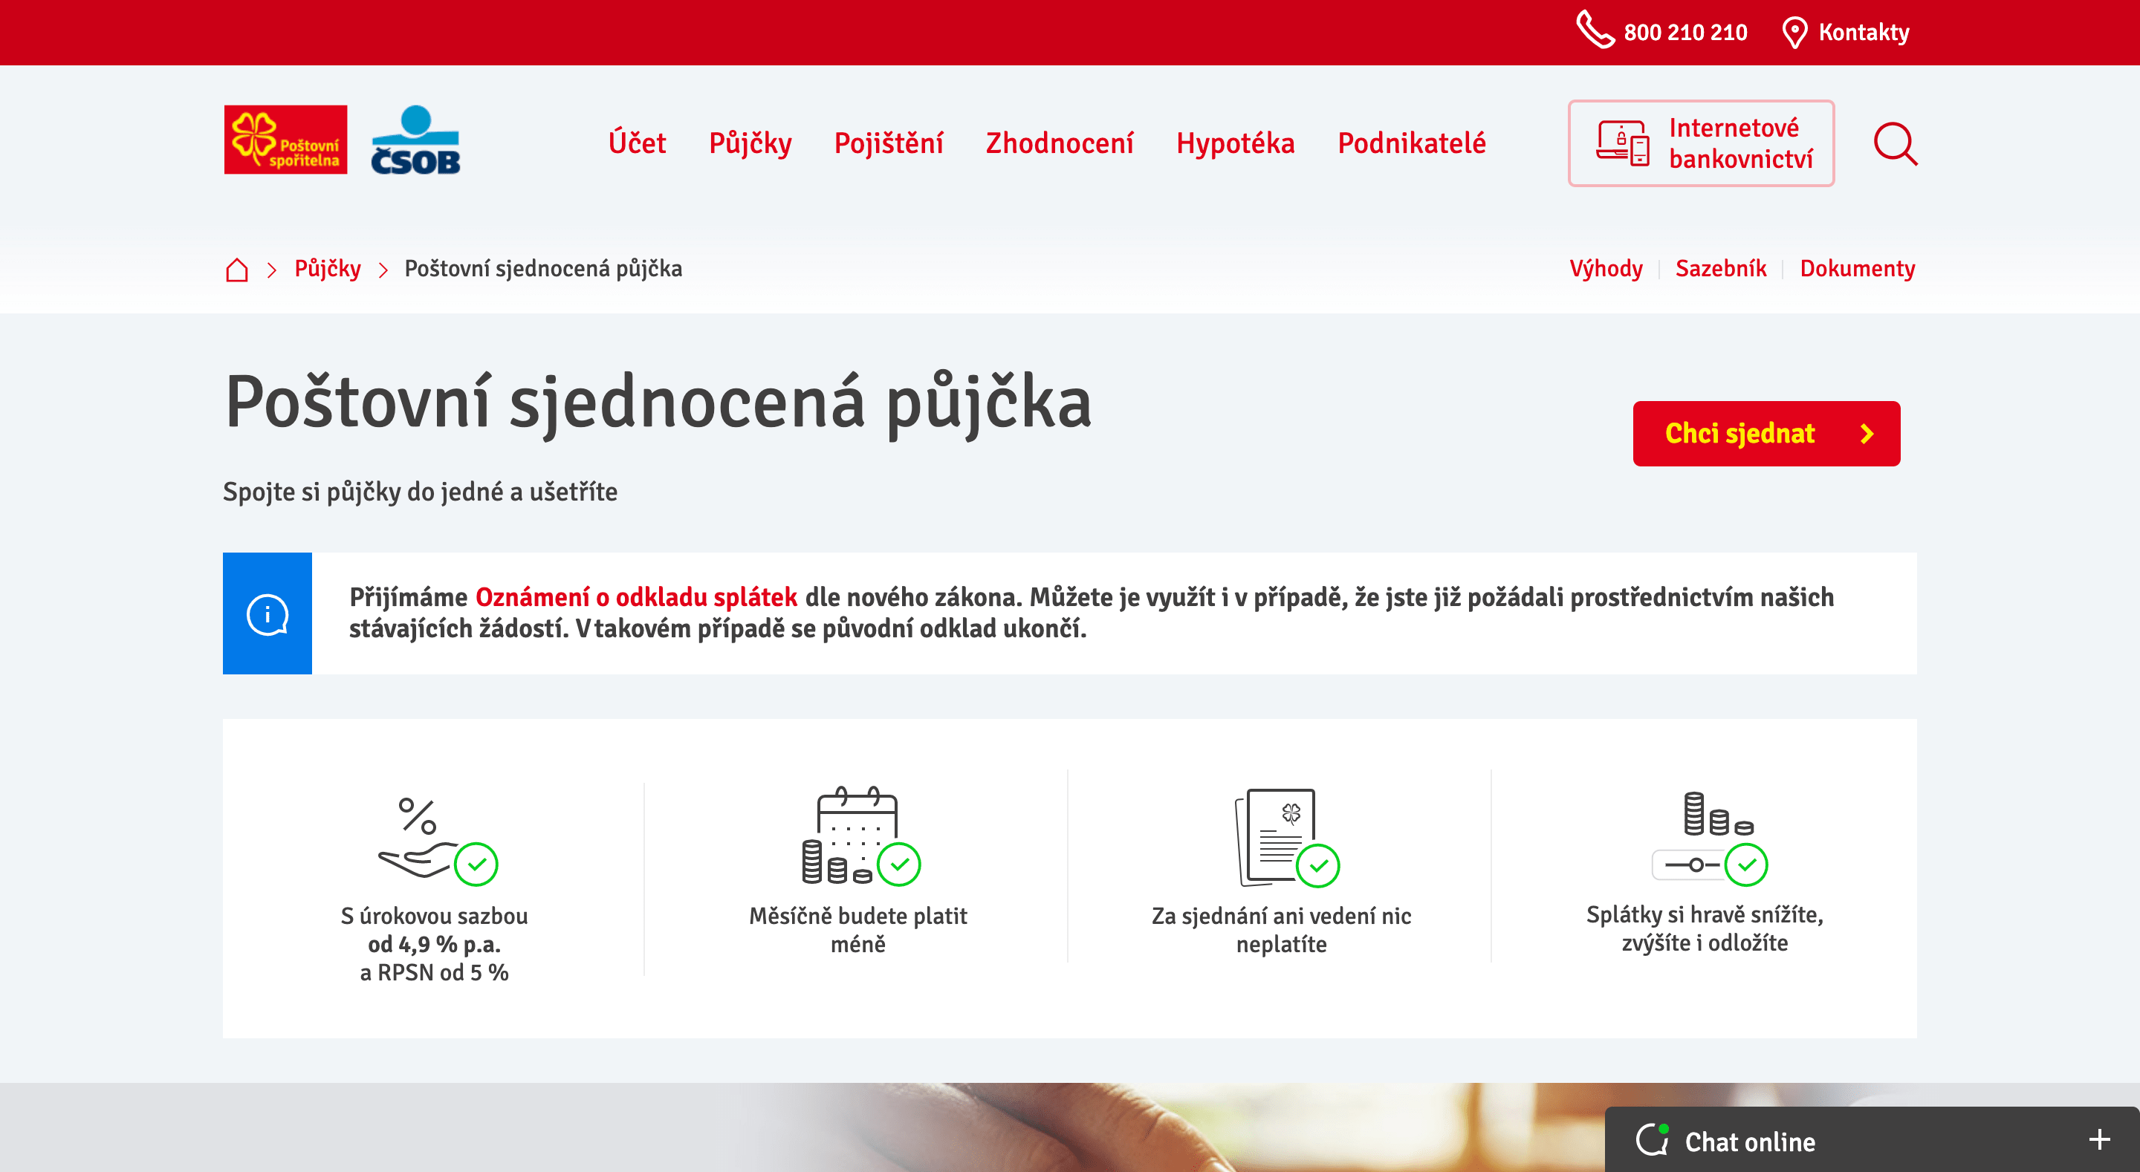2140x1172 pixels.
Task: Open Internetové bankovnictví
Action: 1701,143
